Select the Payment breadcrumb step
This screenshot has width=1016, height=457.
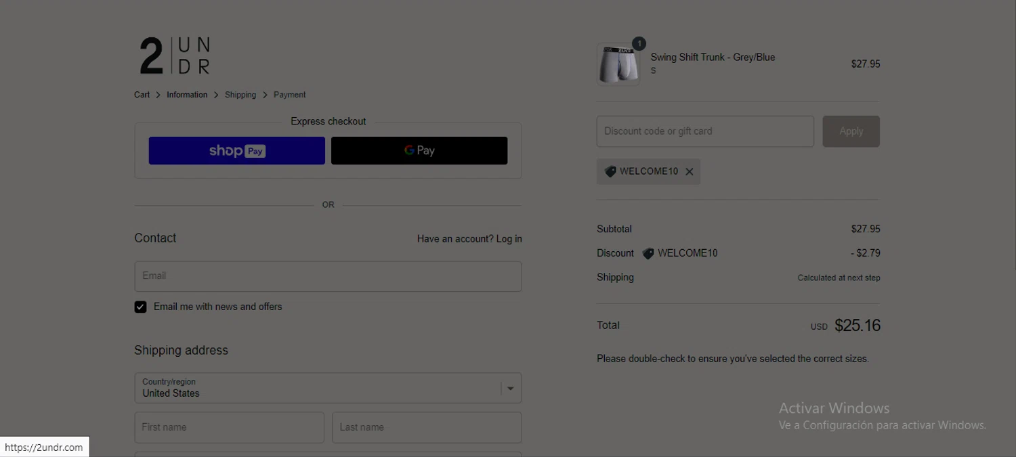(x=290, y=95)
